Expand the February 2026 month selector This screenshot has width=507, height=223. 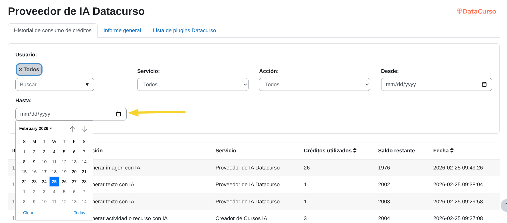36,129
